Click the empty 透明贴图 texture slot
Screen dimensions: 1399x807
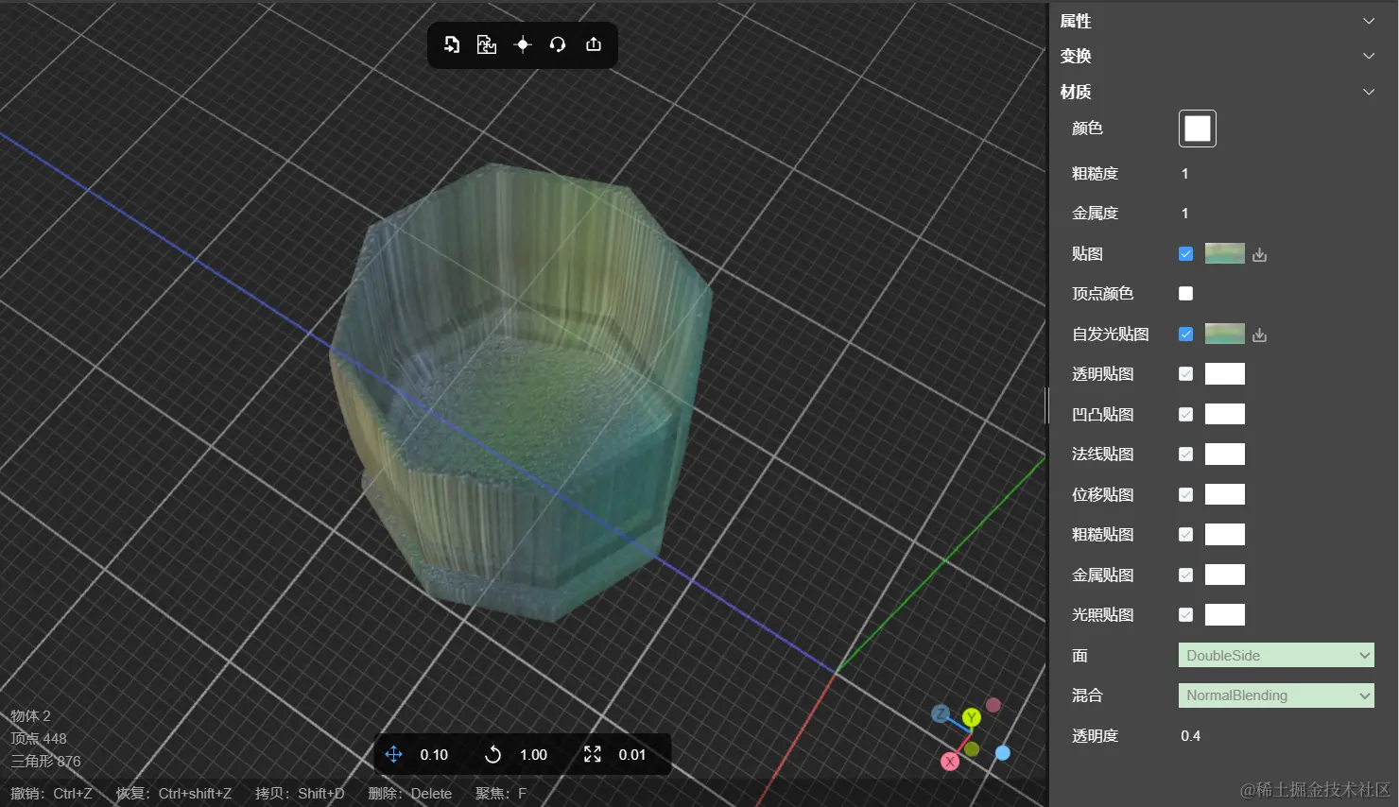(1225, 374)
